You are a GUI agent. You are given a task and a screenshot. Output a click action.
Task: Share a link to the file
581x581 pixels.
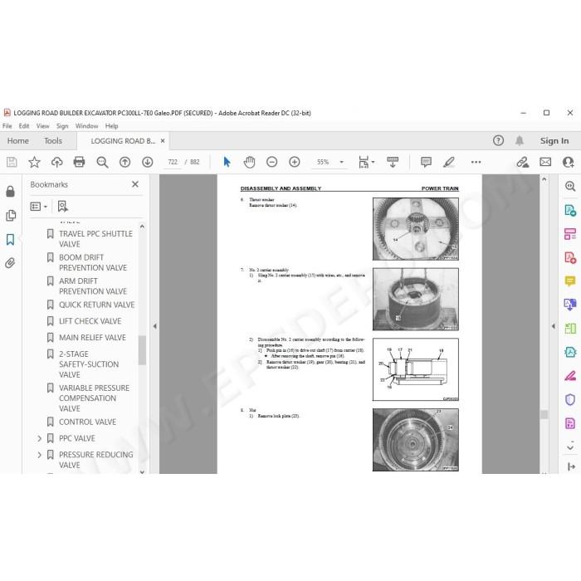522,162
